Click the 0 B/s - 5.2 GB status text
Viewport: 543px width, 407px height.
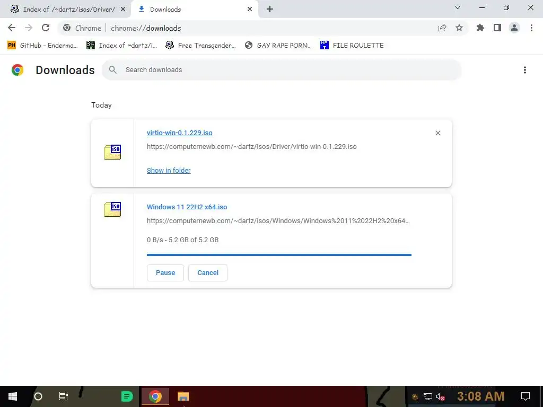click(182, 240)
